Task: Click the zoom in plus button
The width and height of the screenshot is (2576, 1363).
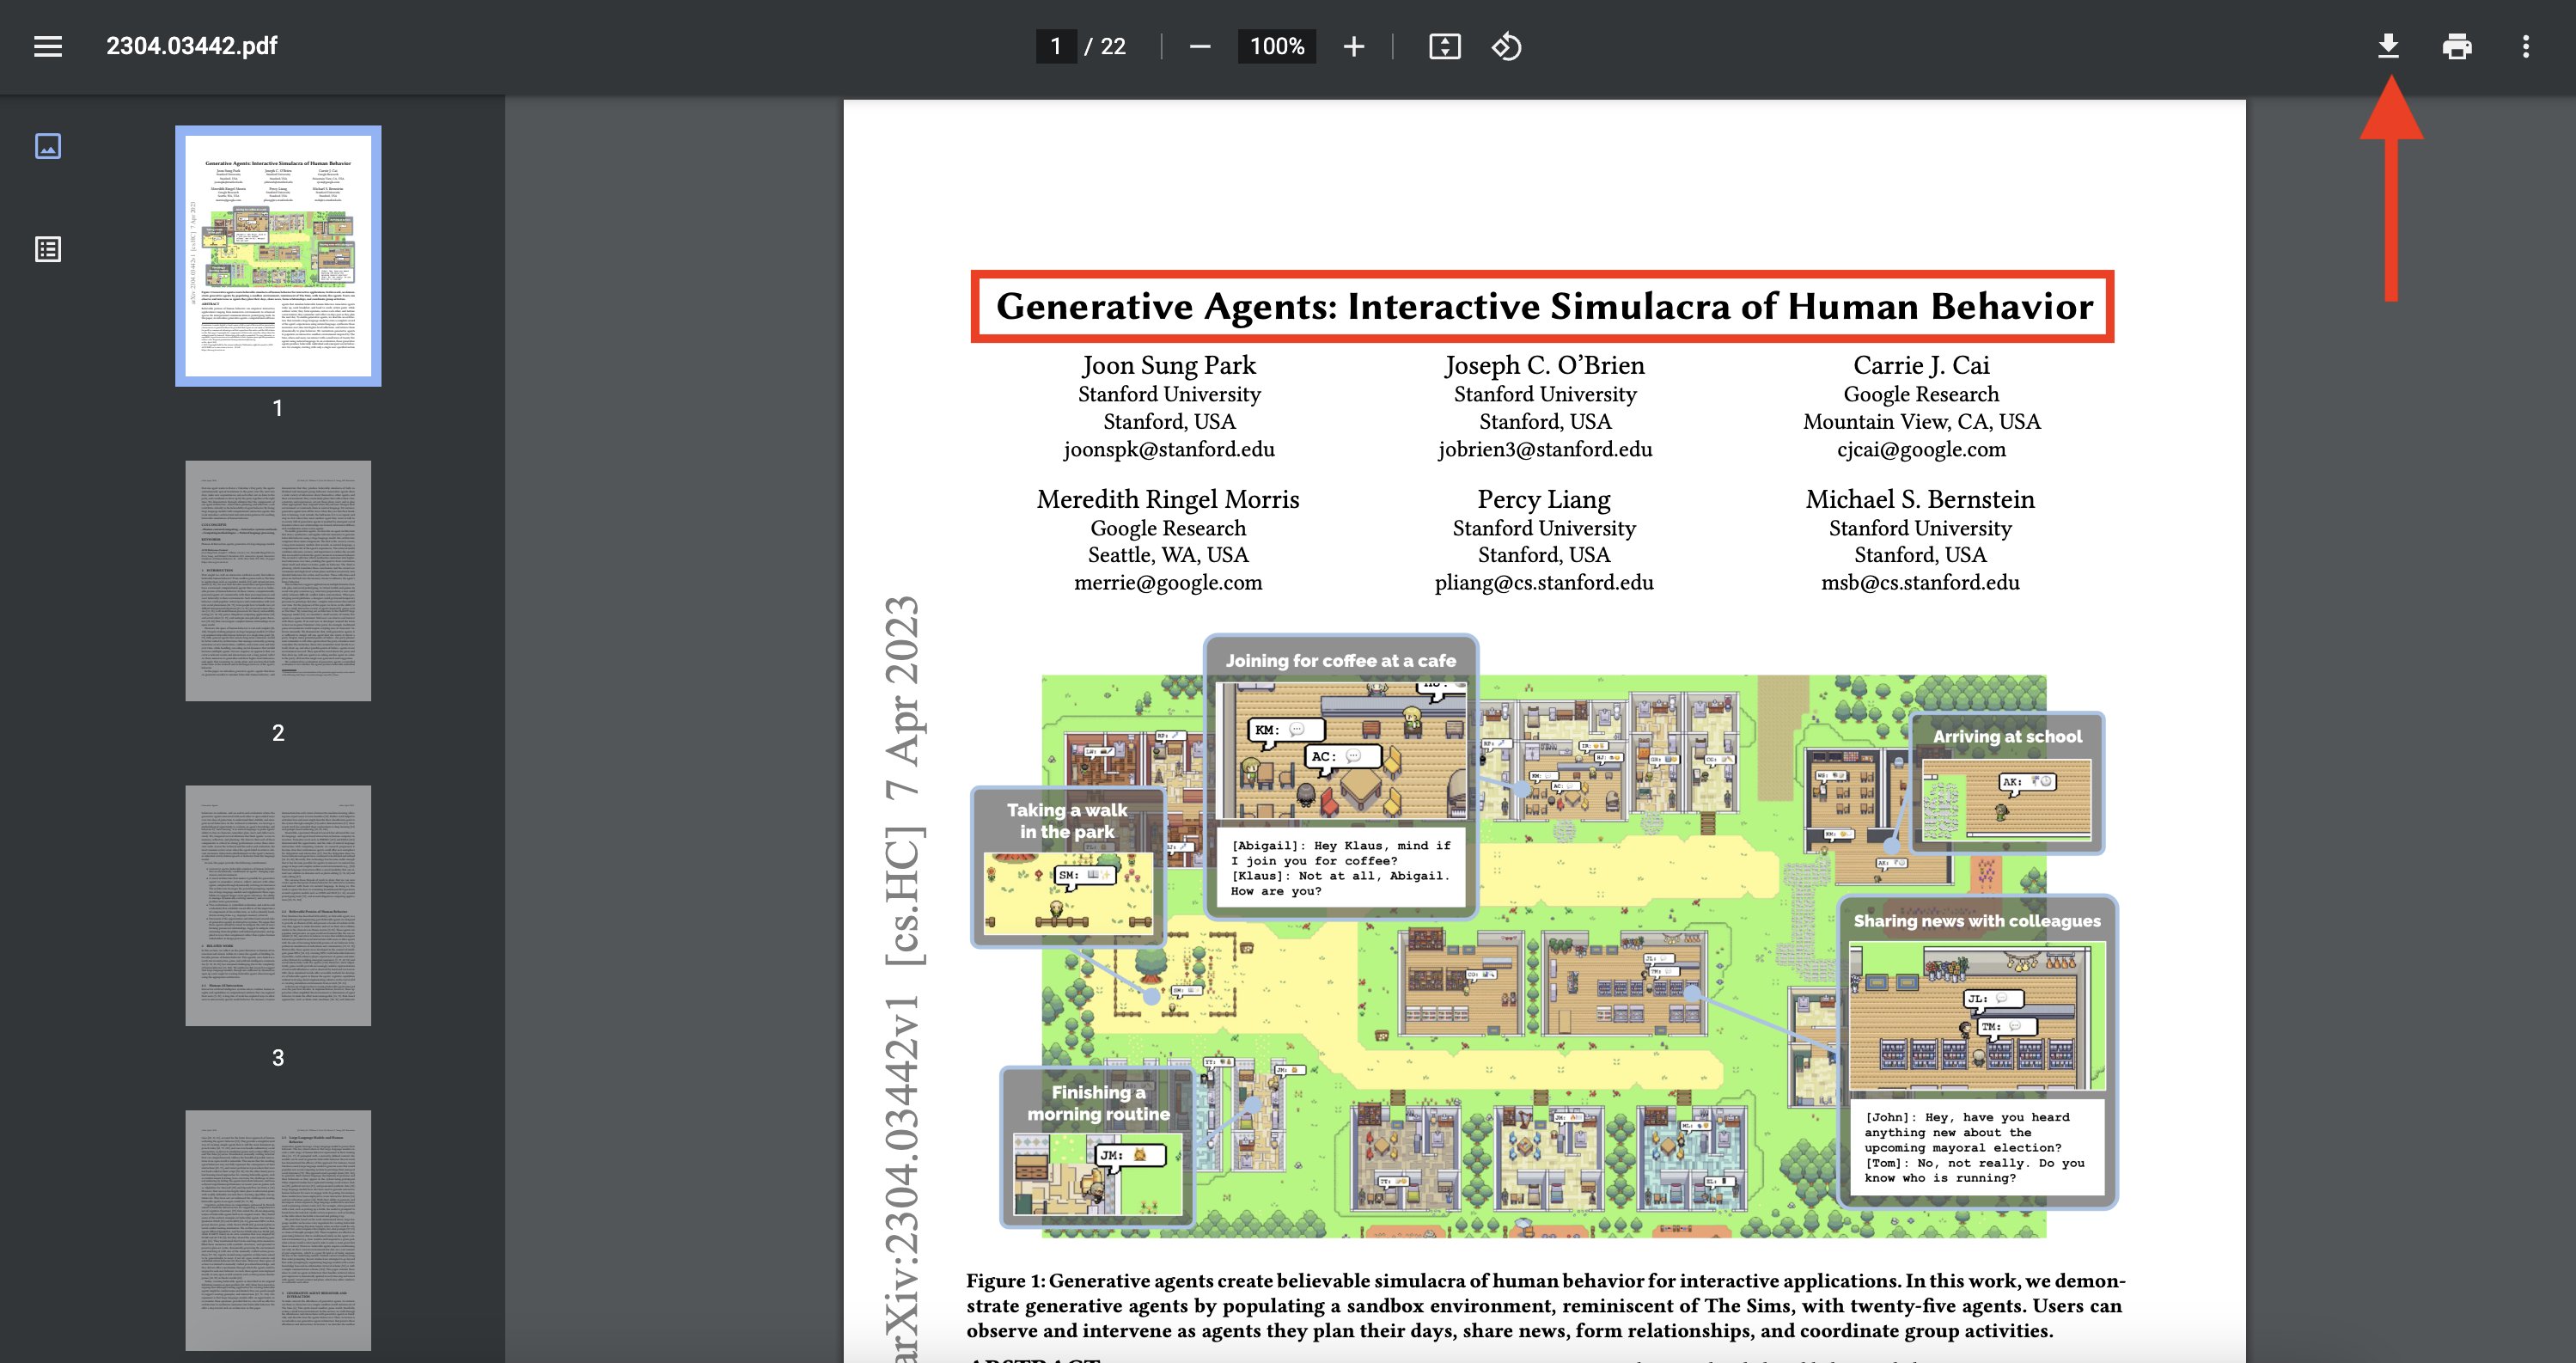Action: coord(1353,46)
